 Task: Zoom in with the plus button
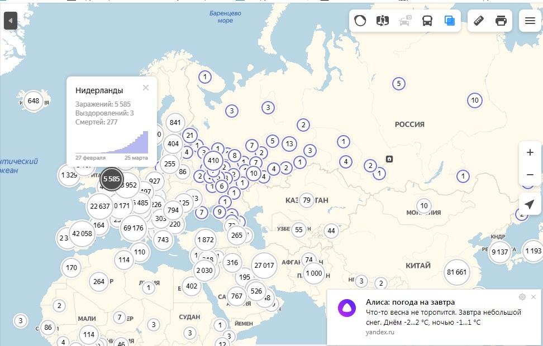530,152
